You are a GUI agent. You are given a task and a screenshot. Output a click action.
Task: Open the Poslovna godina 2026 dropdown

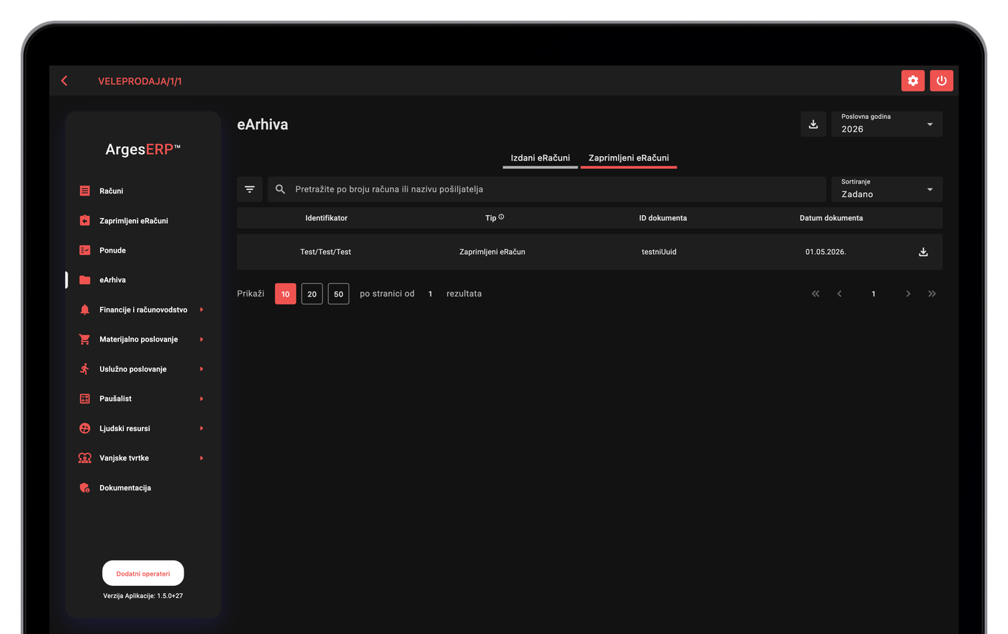[x=887, y=124]
